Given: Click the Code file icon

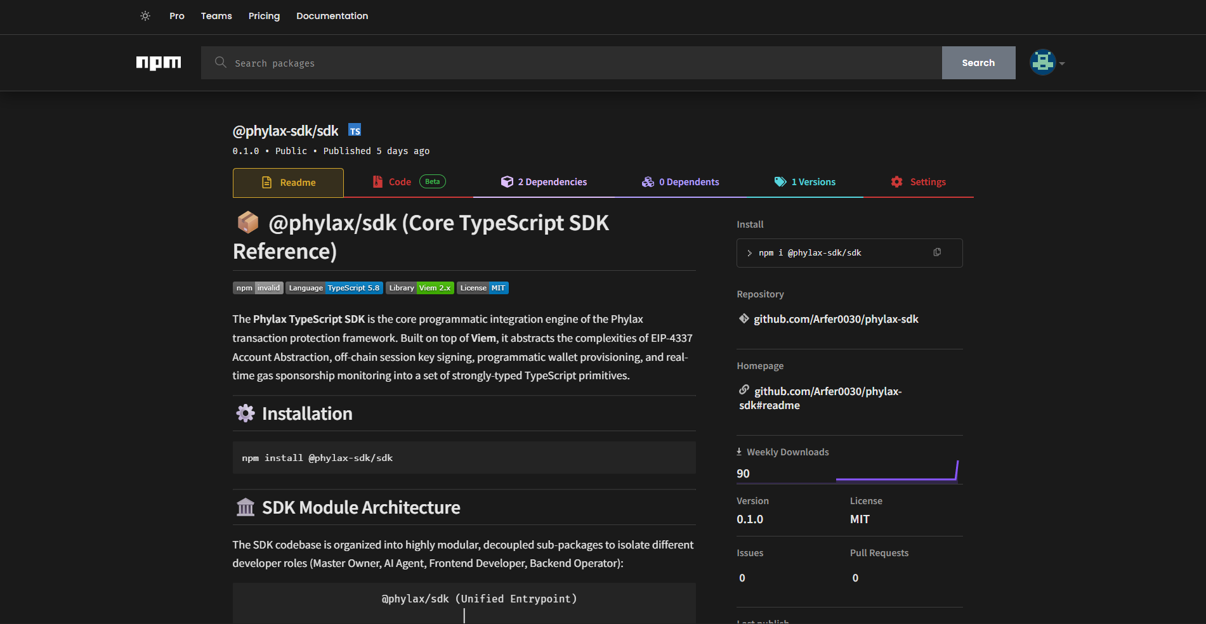Looking at the screenshot, I should click(x=377, y=182).
